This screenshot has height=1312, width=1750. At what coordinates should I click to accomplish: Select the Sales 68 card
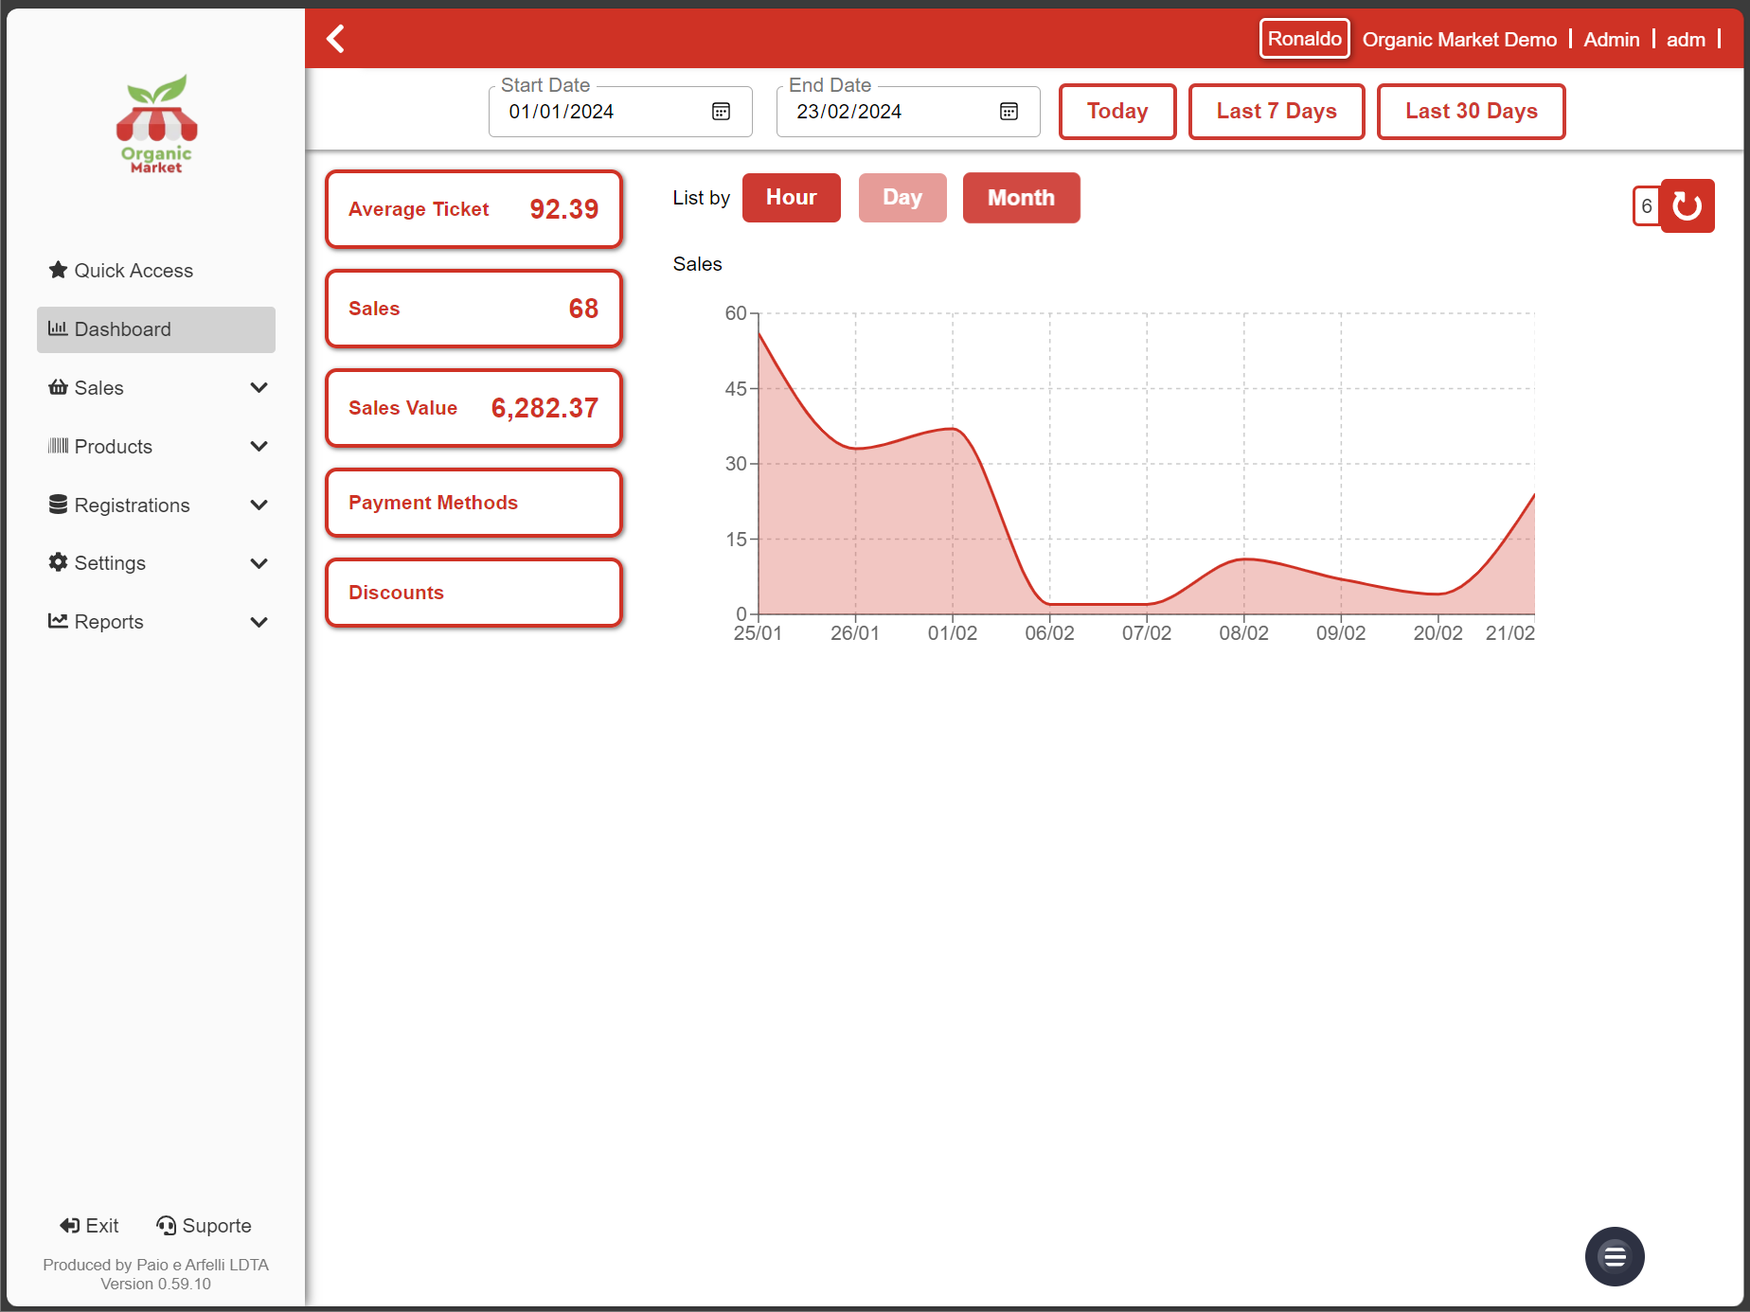[473, 309]
